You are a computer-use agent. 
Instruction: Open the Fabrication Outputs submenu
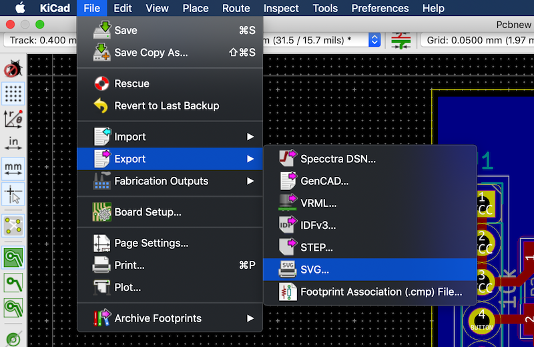point(170,181)
